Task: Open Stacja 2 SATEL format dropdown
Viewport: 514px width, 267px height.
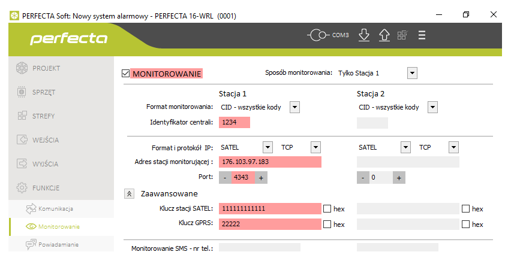Action: [x=406, y=147]
